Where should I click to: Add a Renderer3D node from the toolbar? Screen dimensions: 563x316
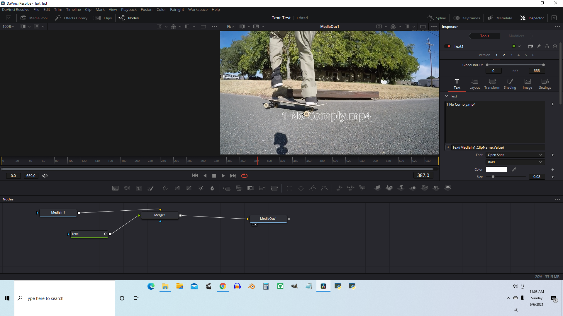pyautogui.click(x=448, y=188)
